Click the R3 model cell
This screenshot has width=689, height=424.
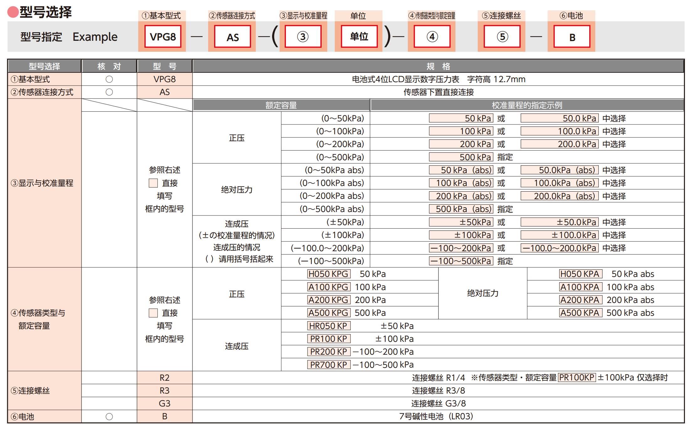(x=165, y=390)
